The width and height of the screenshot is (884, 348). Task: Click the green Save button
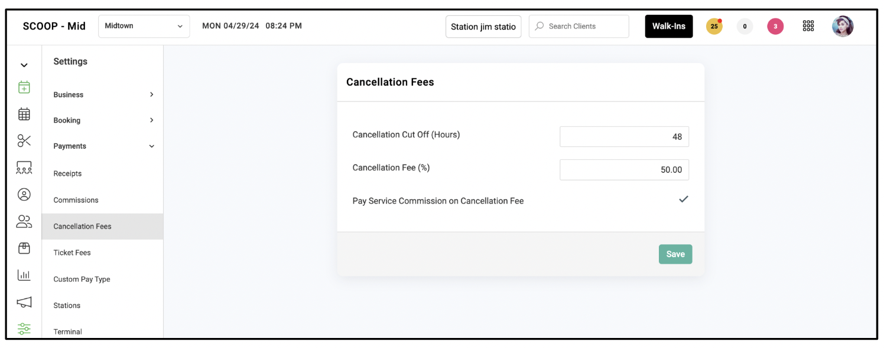click(675, 254)
